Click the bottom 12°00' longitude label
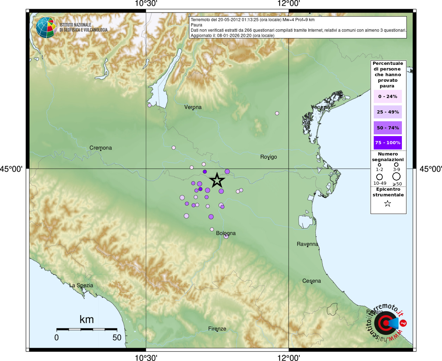The image size is (442, 361). click(289, 357)
